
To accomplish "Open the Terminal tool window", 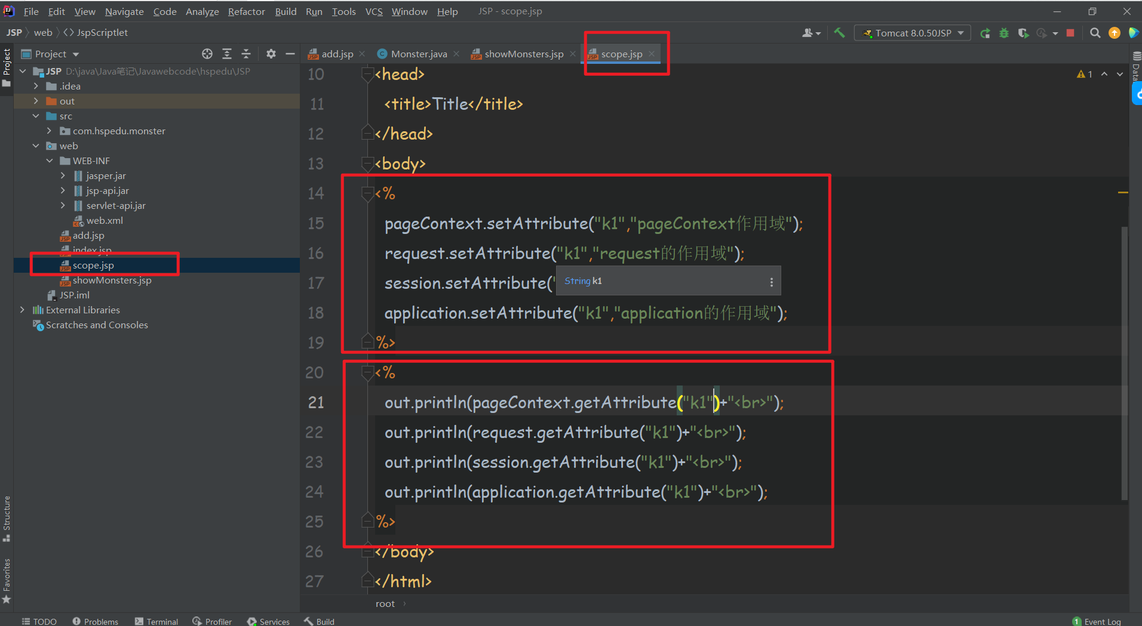I will click(156, 621).
